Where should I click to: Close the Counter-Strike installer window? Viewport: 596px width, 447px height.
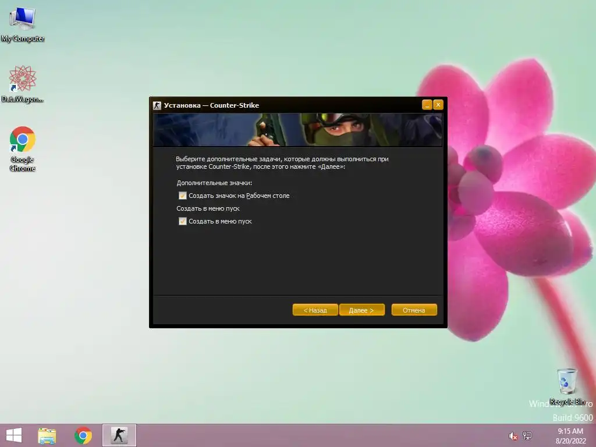click(438, 105)
